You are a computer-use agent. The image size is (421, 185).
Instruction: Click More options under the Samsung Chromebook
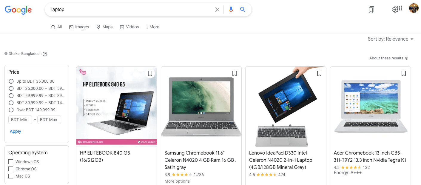177,181
